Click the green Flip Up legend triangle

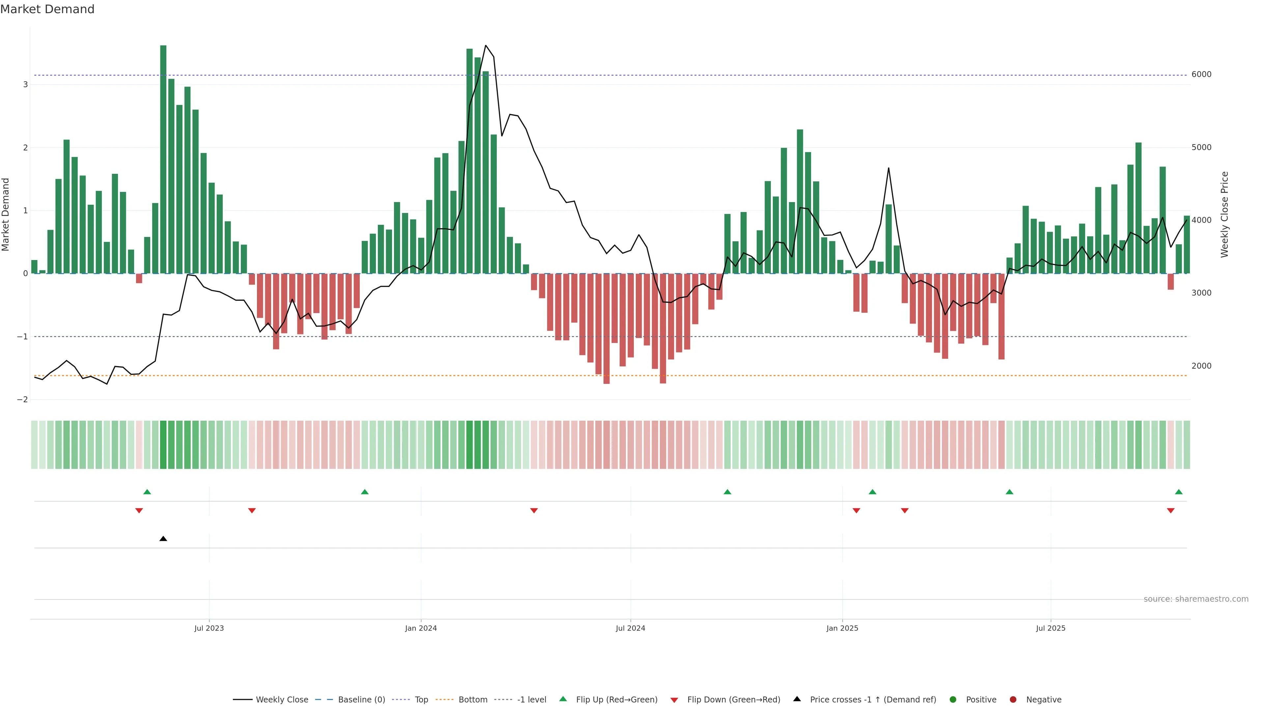click(563, 699)
